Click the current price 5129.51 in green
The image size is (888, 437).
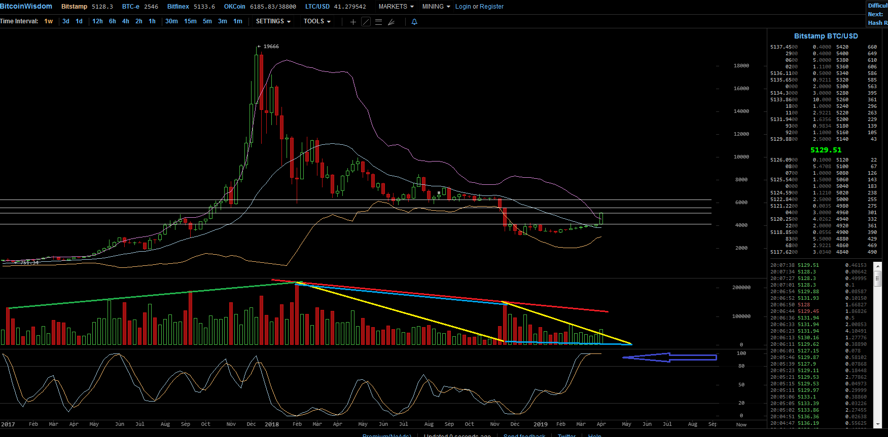tap(826, 150)
